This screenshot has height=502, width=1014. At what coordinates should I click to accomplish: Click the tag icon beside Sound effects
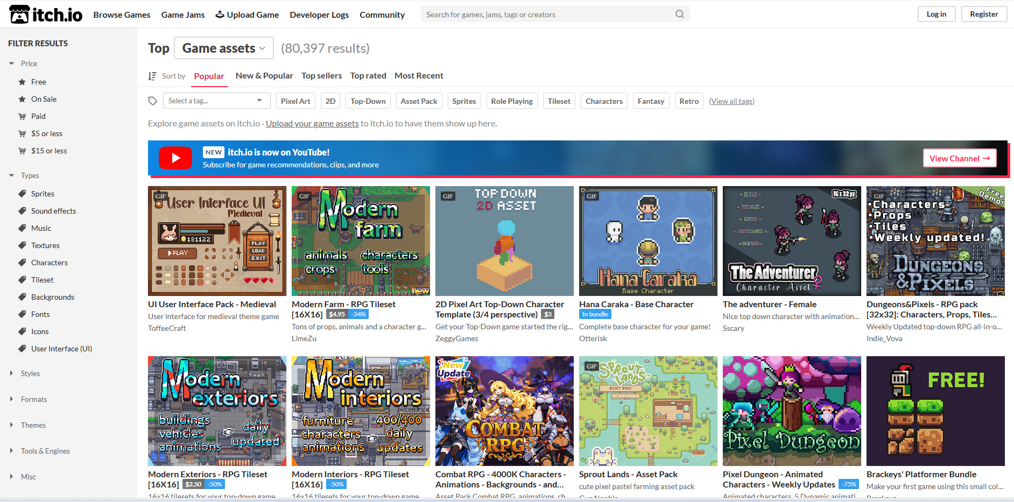(x=22, y=211)
